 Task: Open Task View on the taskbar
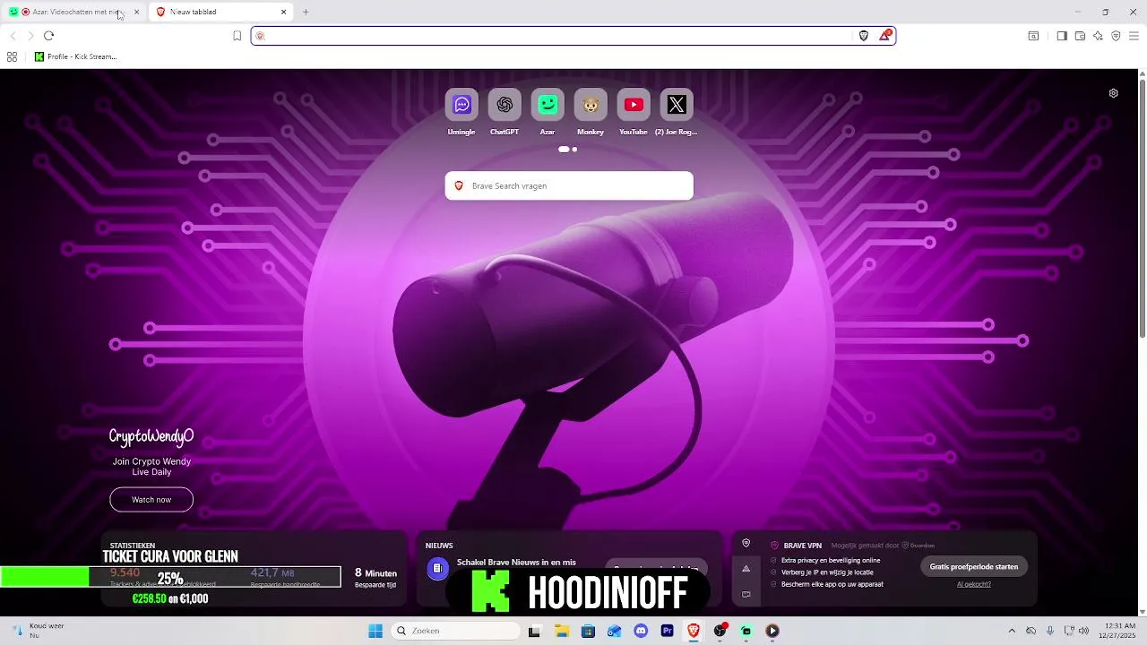(x=535, y=631)
